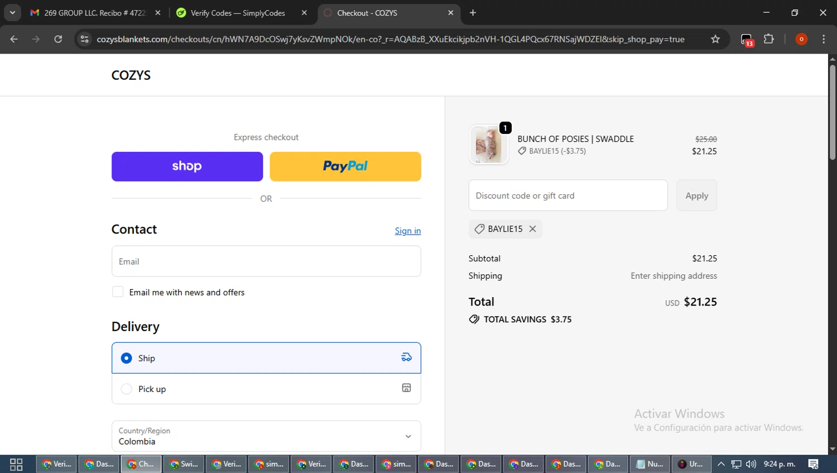Reload the checkout page
Screen dimensions: 837x473
(58, 39)
